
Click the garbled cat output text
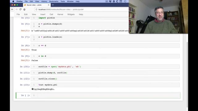click(43, 89)
